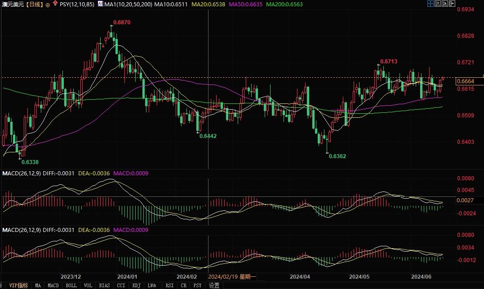Select the MACD indicator tab
The image size is (484, 289).
coord(53,285)
